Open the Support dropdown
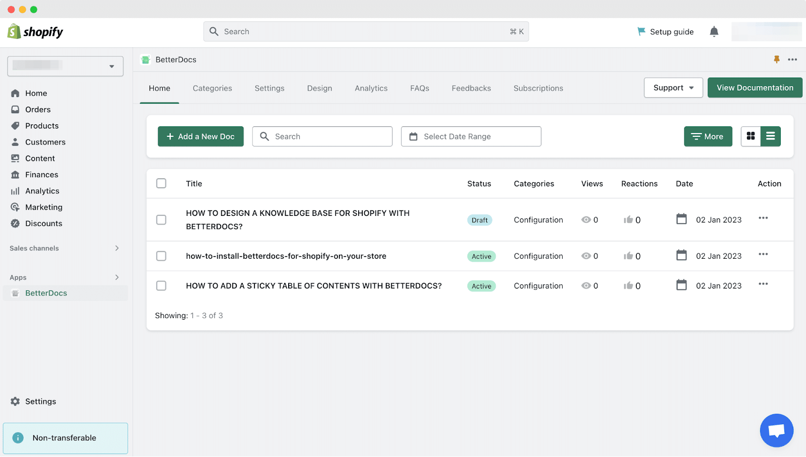 coord(673,88)
